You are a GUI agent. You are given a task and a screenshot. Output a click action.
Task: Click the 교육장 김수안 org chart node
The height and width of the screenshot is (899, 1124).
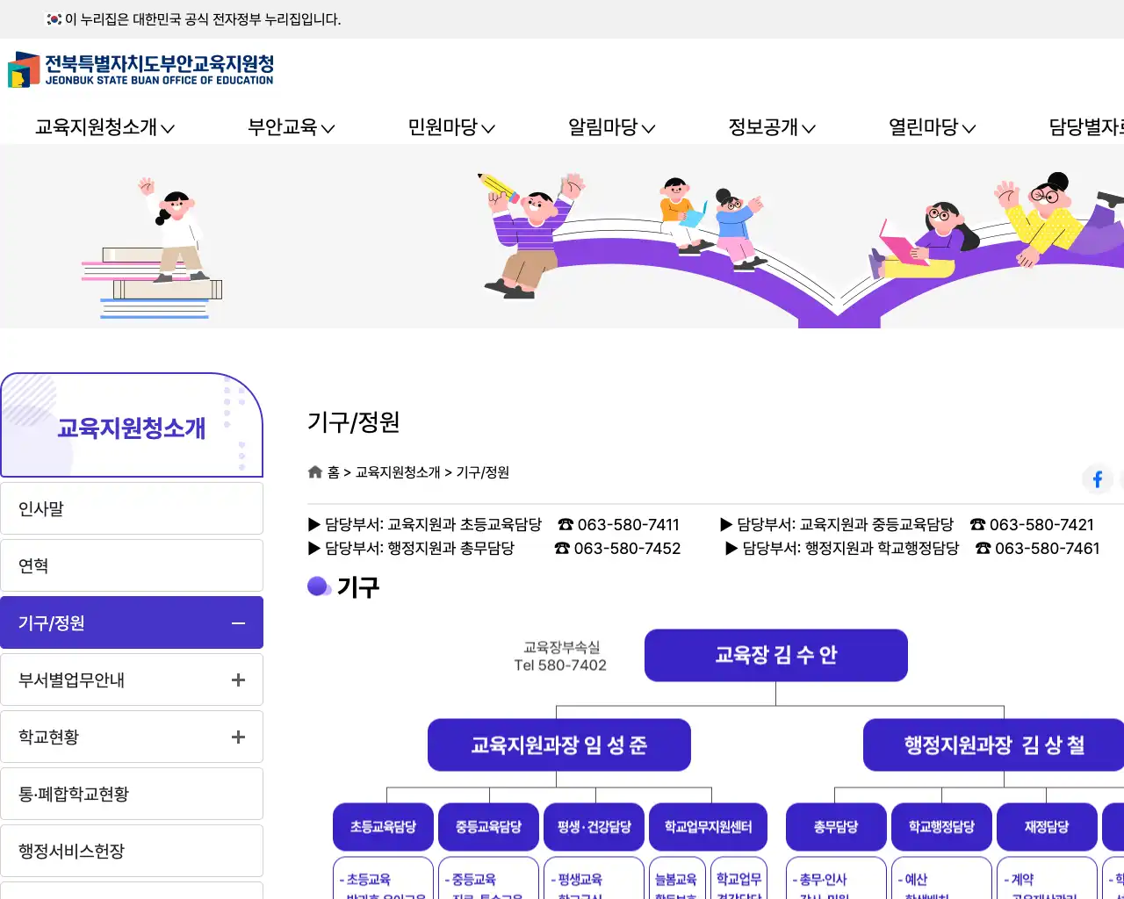click(x=775, y=654)
